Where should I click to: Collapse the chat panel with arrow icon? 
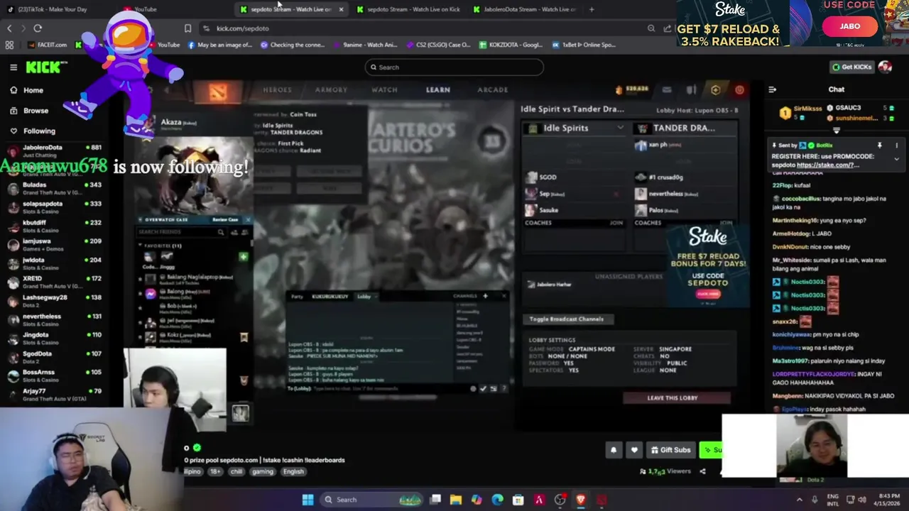[x=773, y=89]
